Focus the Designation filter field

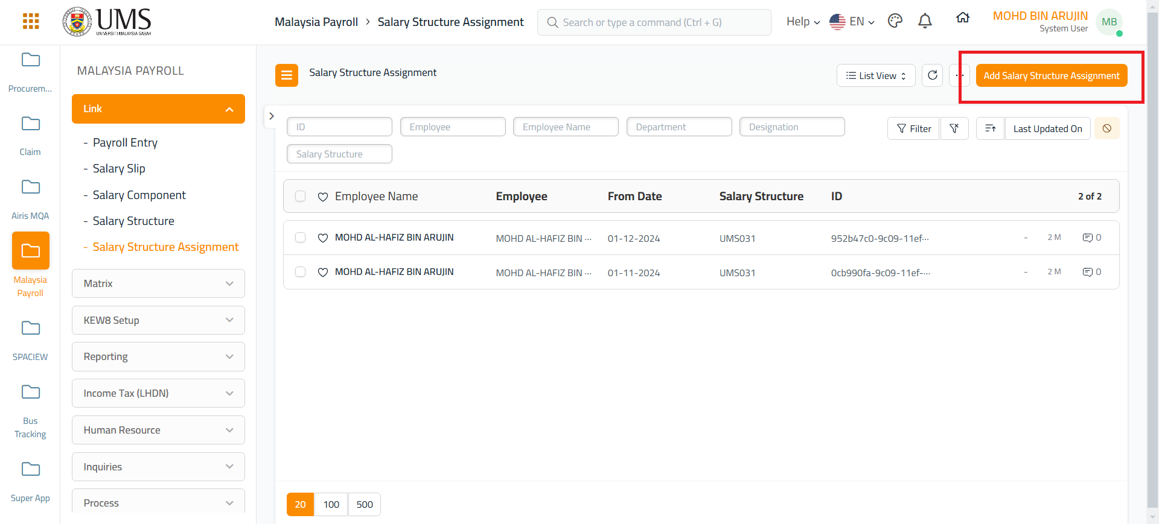pyautogui.click(x=792, y=127)
